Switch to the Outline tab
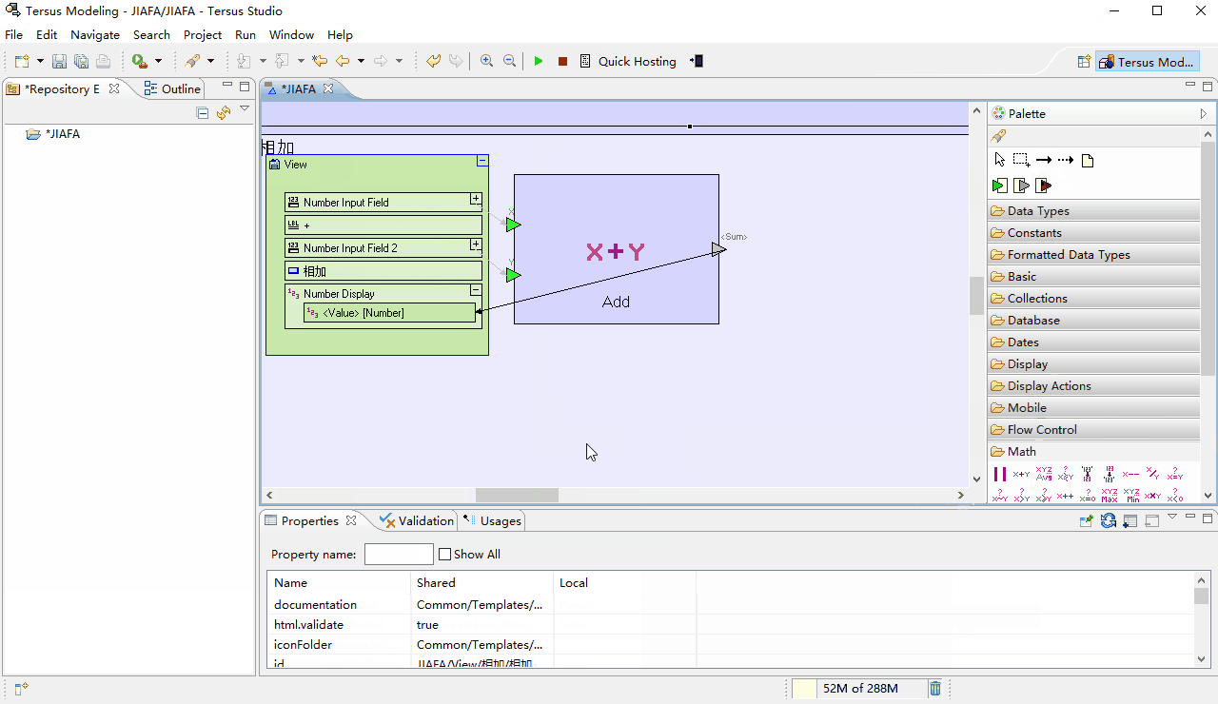This screenshot has width=1218, height=704. point(172,88)
